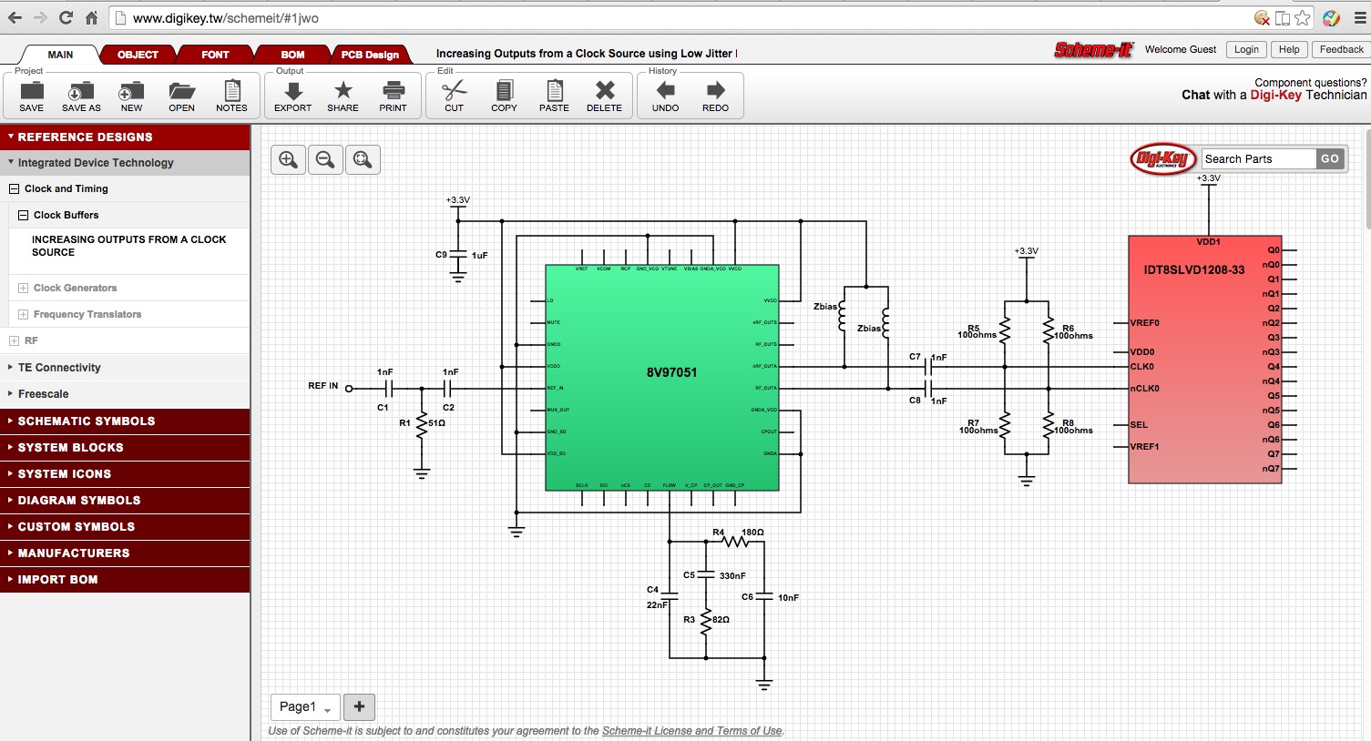
Task: Expand the CUSTOM SYMBOLS section
Action: [x=125, y=527]
